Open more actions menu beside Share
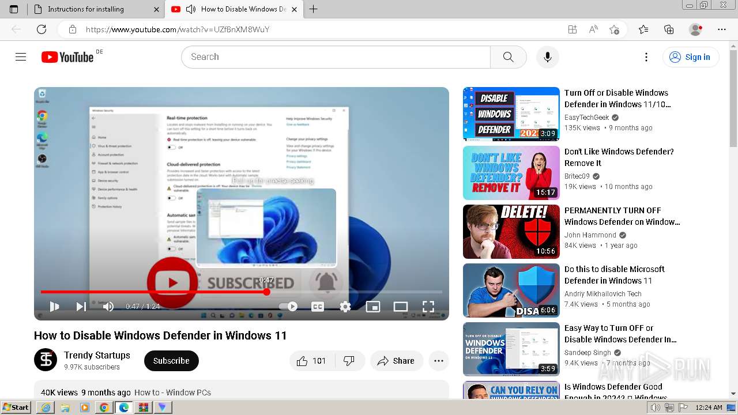Screen dimensions: 738x415 439,361
